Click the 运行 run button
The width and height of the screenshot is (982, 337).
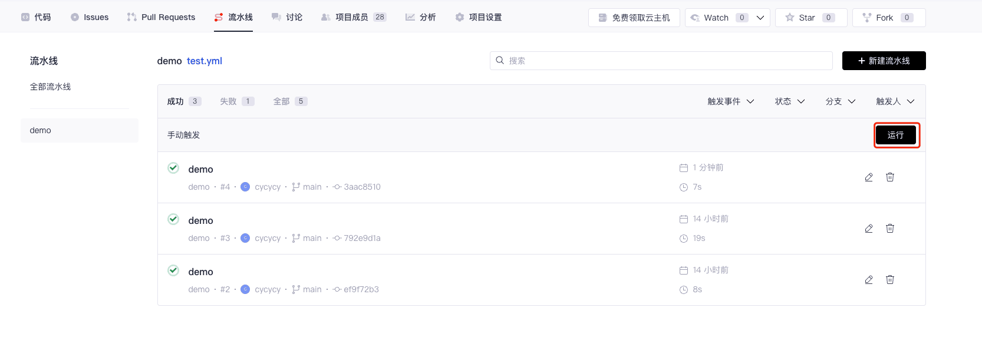click(x=895, y=135)
